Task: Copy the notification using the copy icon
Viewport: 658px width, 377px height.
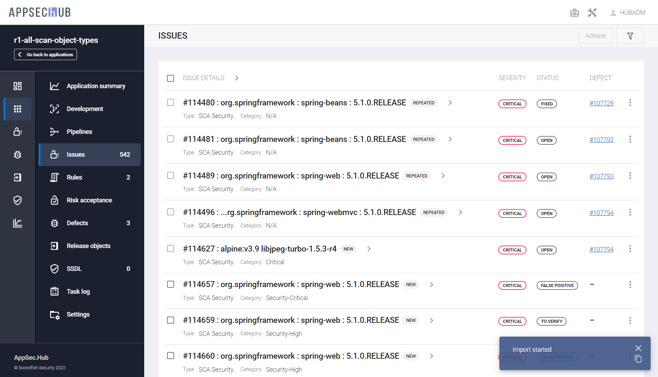Action: click(638, 359)
